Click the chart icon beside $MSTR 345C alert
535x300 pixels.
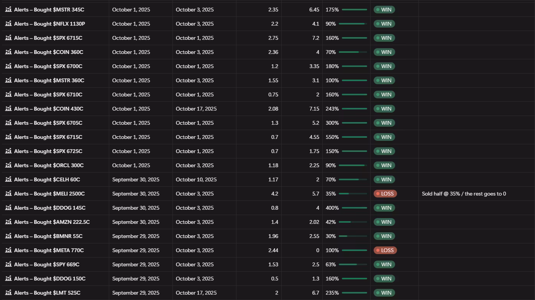click(x=8, y=10)
